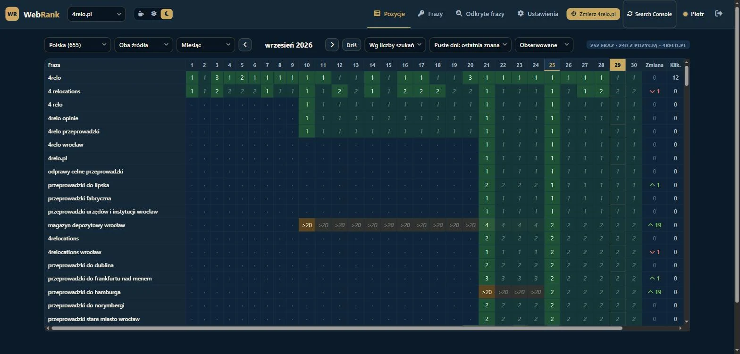Click the table's vertical scrollbar thumb
The image size is (740, 354).
[x=687, y=75]
